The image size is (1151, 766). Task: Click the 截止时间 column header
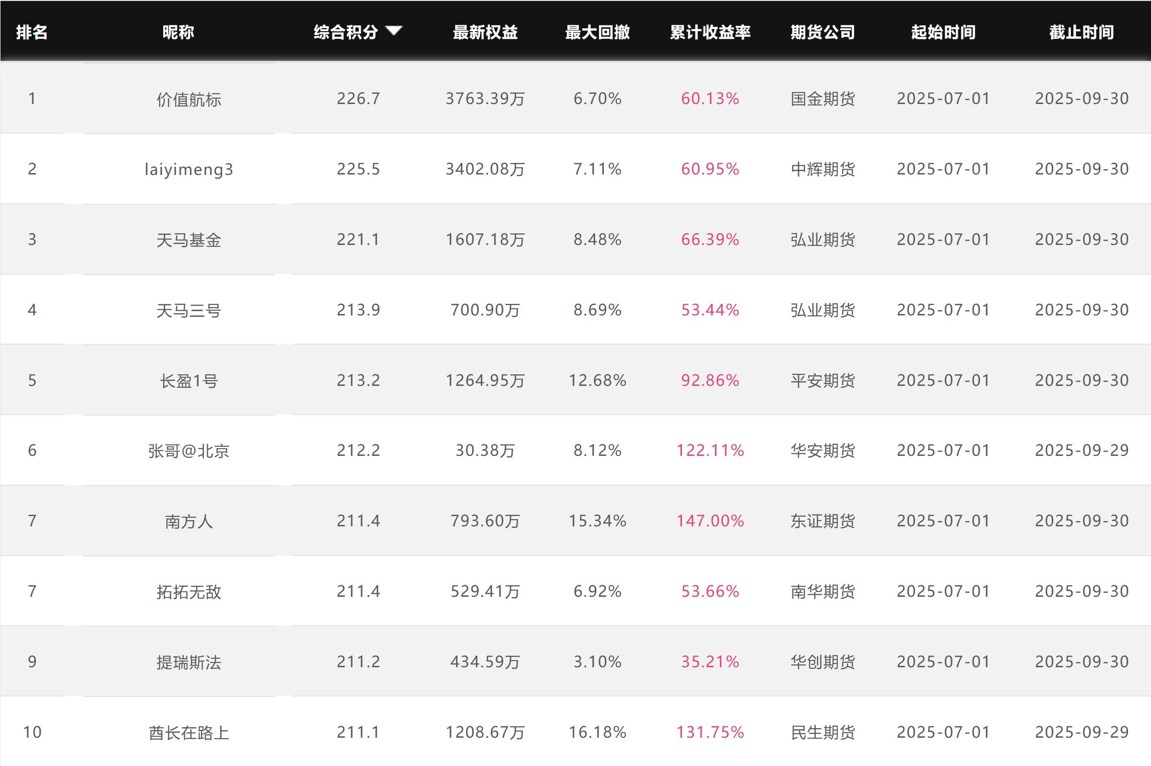(1081, 32)
